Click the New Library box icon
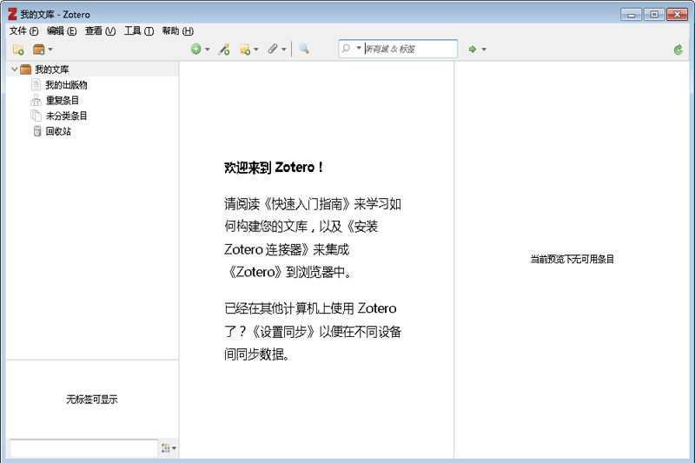The image size is (695, 463). coord(39,50)
